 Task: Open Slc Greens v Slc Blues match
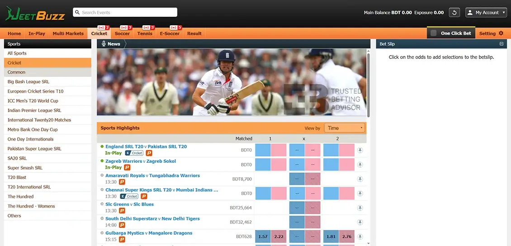129,204
